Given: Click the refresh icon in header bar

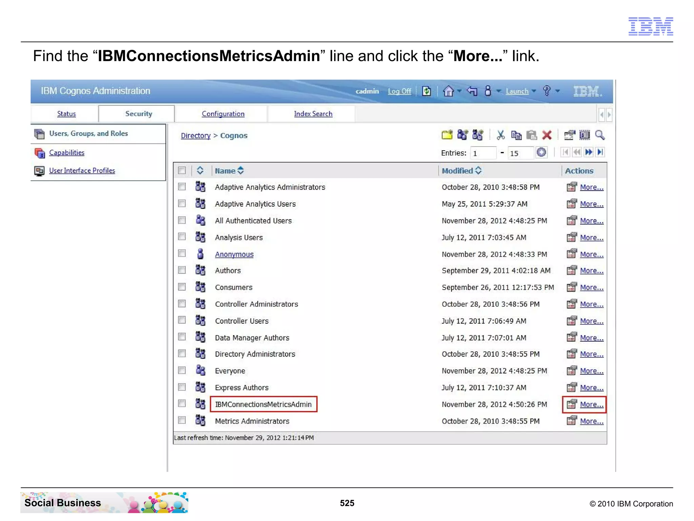Looking at the screenshot, I should point(426,91).
